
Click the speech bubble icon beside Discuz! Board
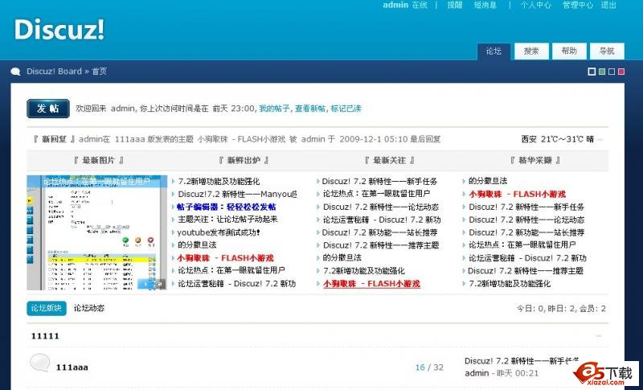click(x=15, y=72)
